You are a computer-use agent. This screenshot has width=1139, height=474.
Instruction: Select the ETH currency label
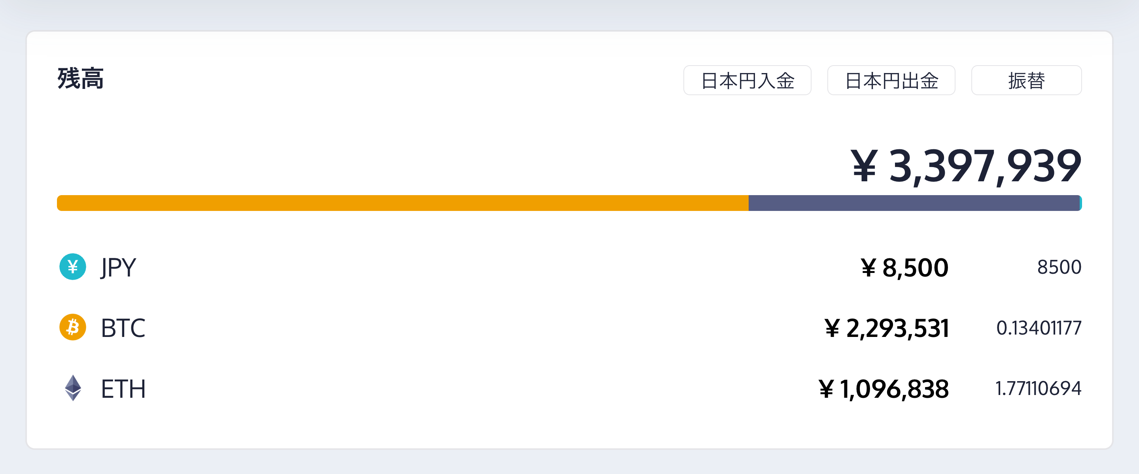(x=123, y=389)
